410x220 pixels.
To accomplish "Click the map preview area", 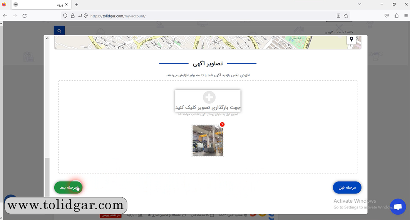I will tap(208, 43).
